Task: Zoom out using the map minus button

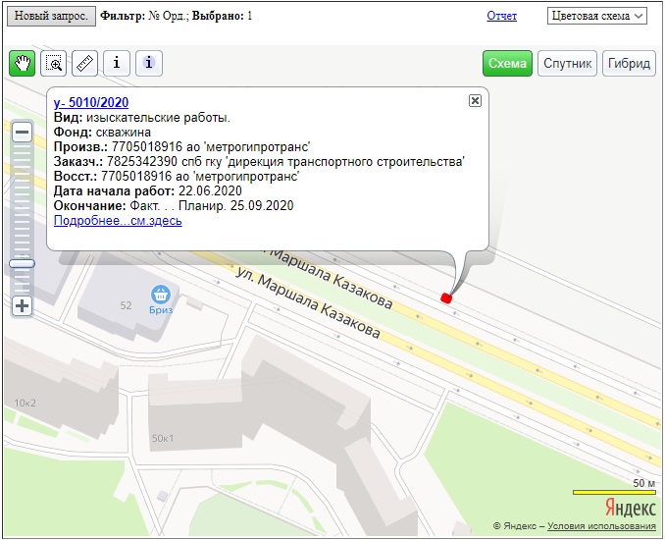Action: (x=22, y=132)
